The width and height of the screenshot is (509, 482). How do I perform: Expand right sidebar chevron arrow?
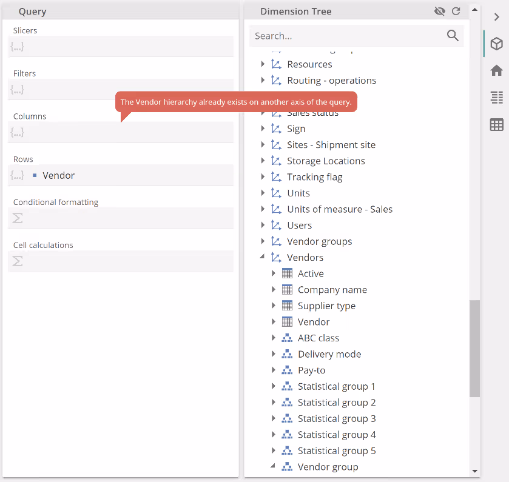[496, 17]
